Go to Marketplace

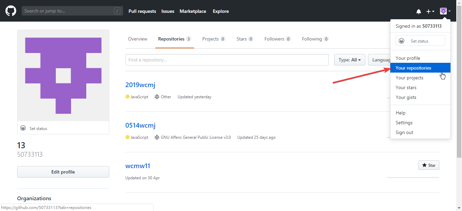193,11
